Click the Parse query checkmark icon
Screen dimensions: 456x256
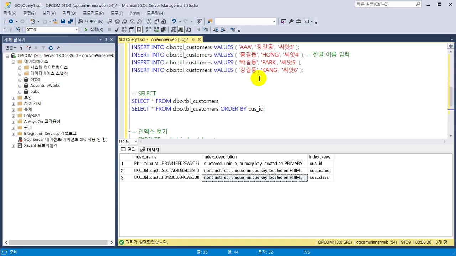click(x=116, y=30)
